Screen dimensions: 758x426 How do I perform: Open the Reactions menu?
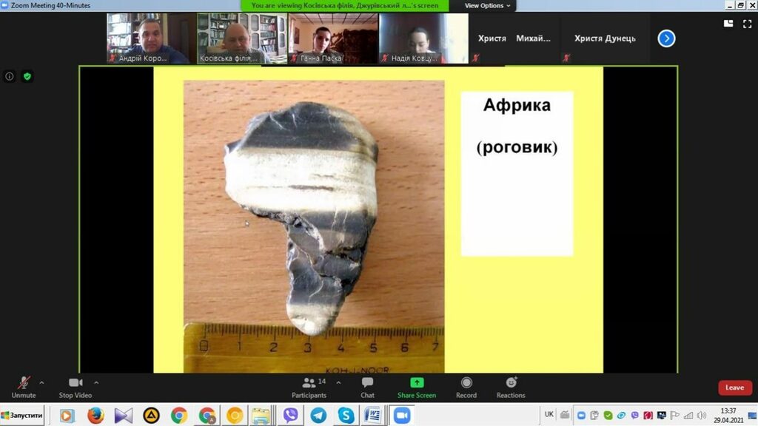click(511, 383)
